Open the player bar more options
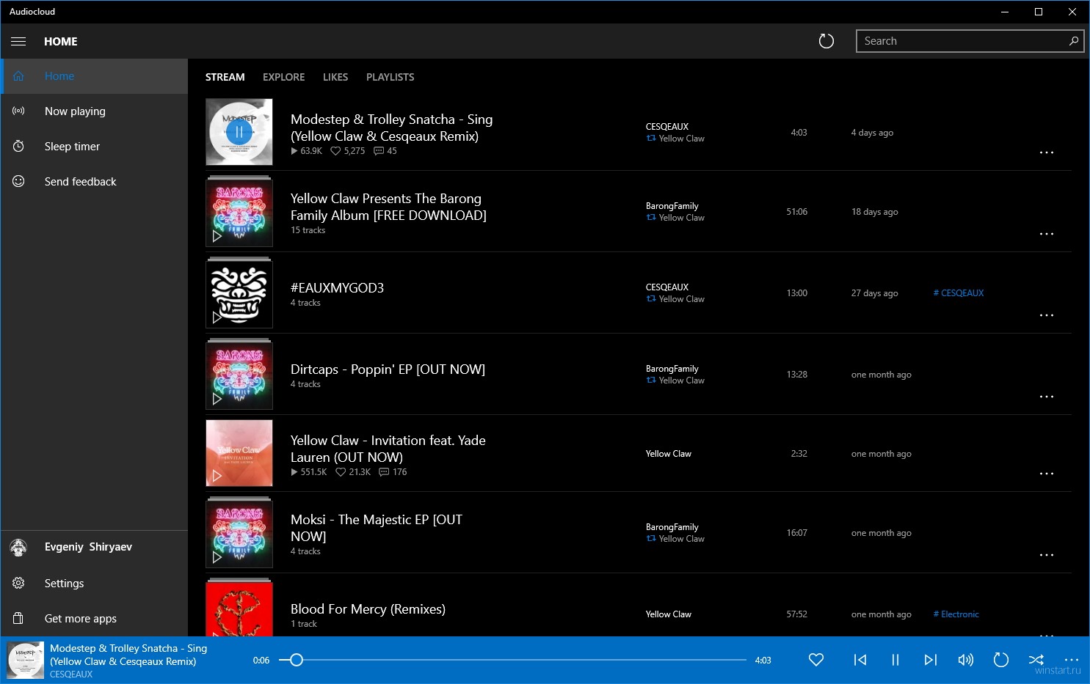The image size is (1090, 684). pyautogui.click(x=1072, y=660)
